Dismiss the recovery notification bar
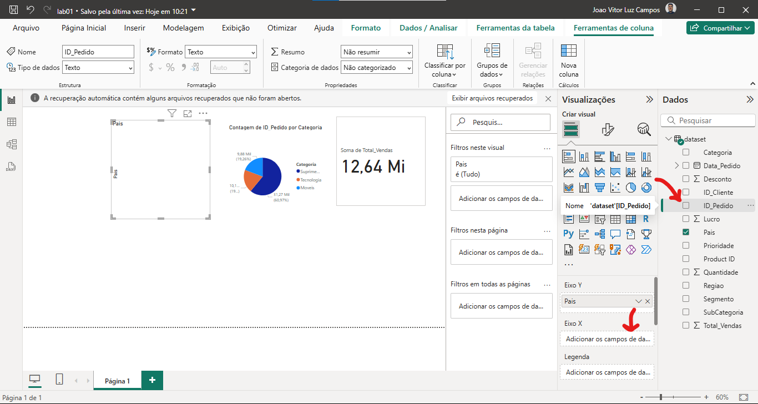The height and width of the screenshot is (404, 758). point(548,99)
